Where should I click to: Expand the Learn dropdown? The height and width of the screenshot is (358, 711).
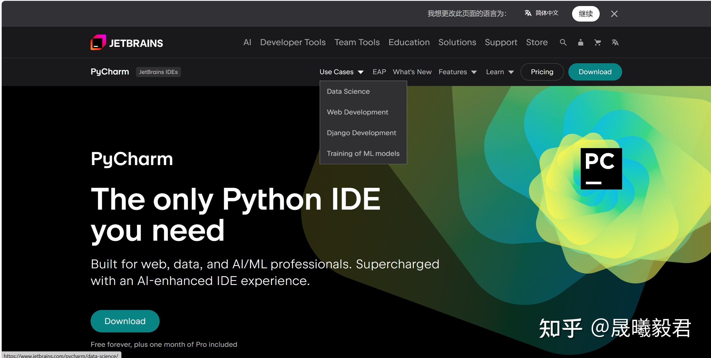500,72
